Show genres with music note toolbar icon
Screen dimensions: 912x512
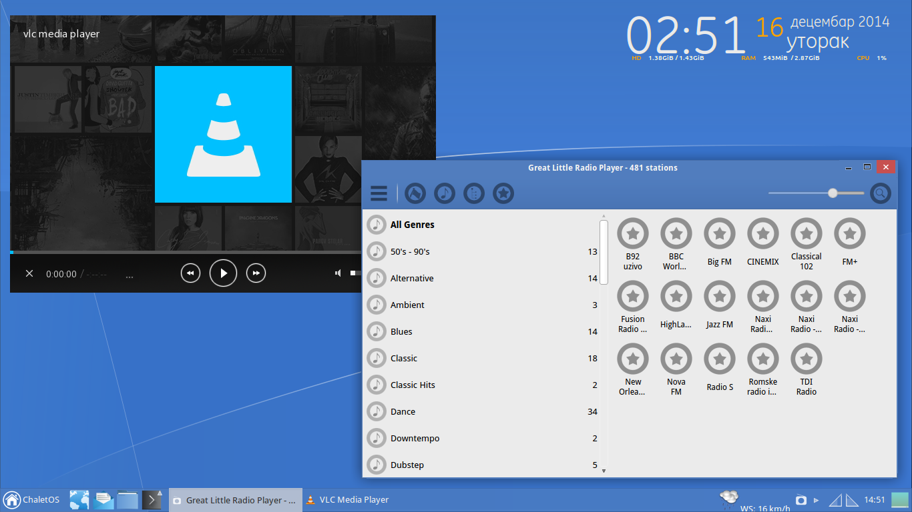tap(445, 193)
